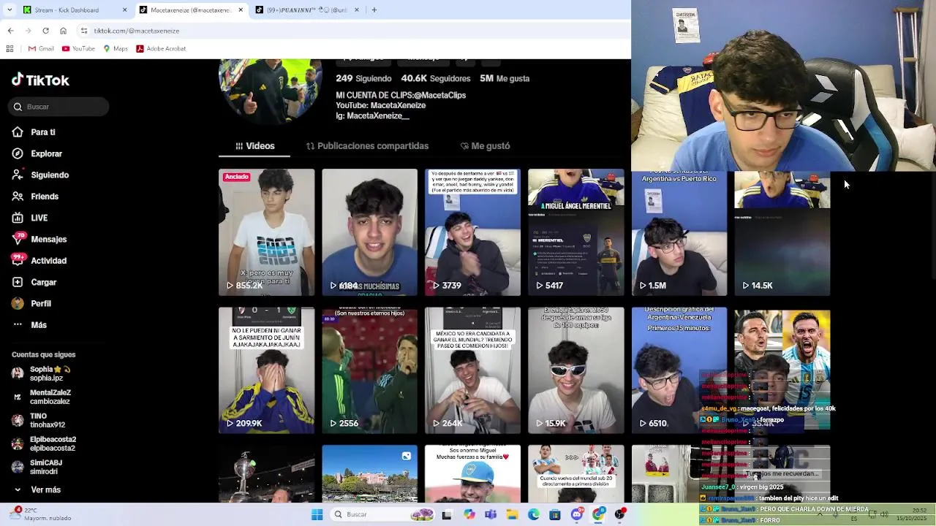The image size is (936, 526).
Task: Close the PUANINNI TikTok tab
Action: [357, 10]
